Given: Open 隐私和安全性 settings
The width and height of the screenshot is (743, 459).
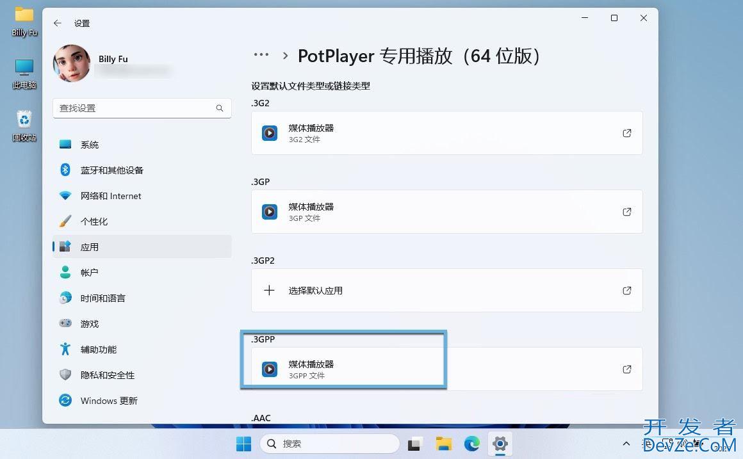Looking at the screenshot, I should pyautogui.click(x=142, y=374).
